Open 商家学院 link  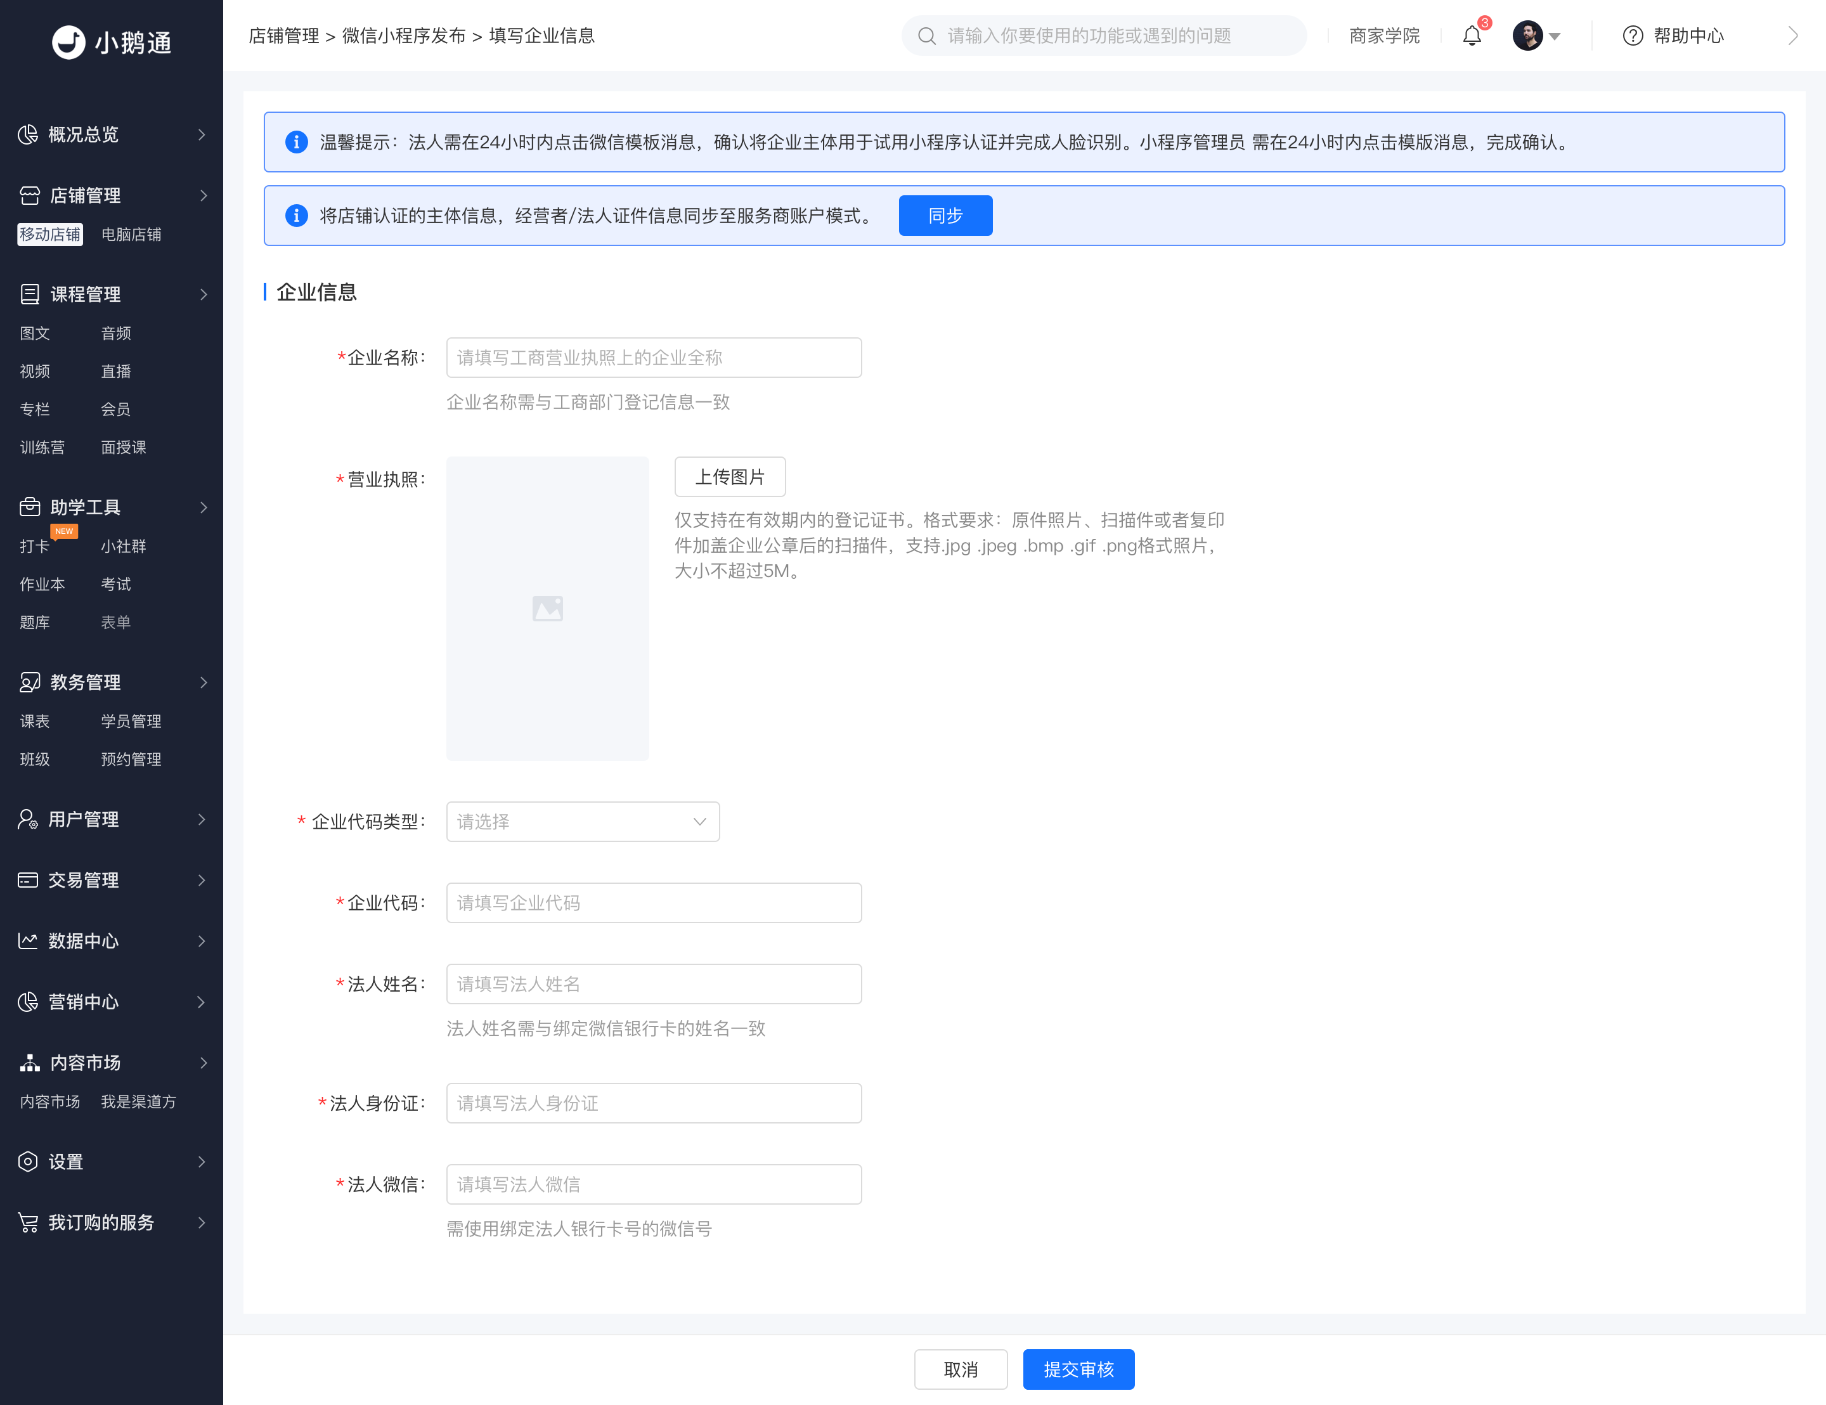(1385, 36)
